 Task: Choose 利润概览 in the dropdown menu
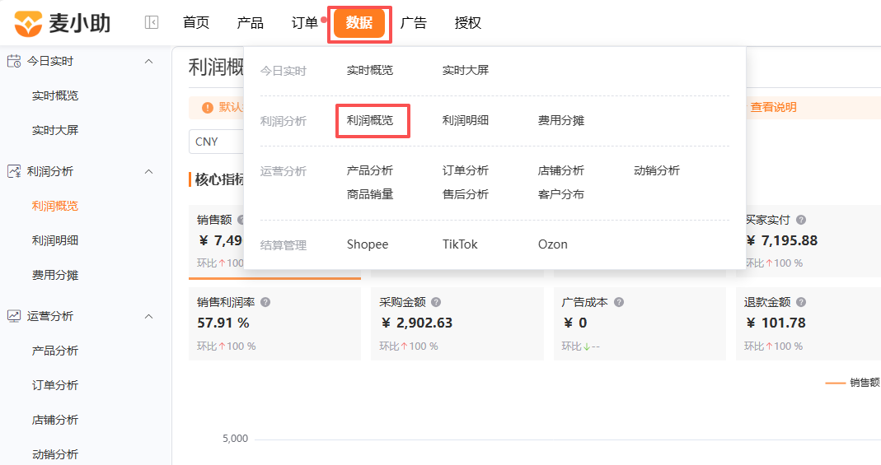tap(370, 120)
